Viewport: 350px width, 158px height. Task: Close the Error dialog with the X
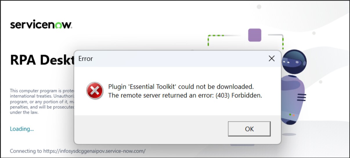(x=271, y=58)
